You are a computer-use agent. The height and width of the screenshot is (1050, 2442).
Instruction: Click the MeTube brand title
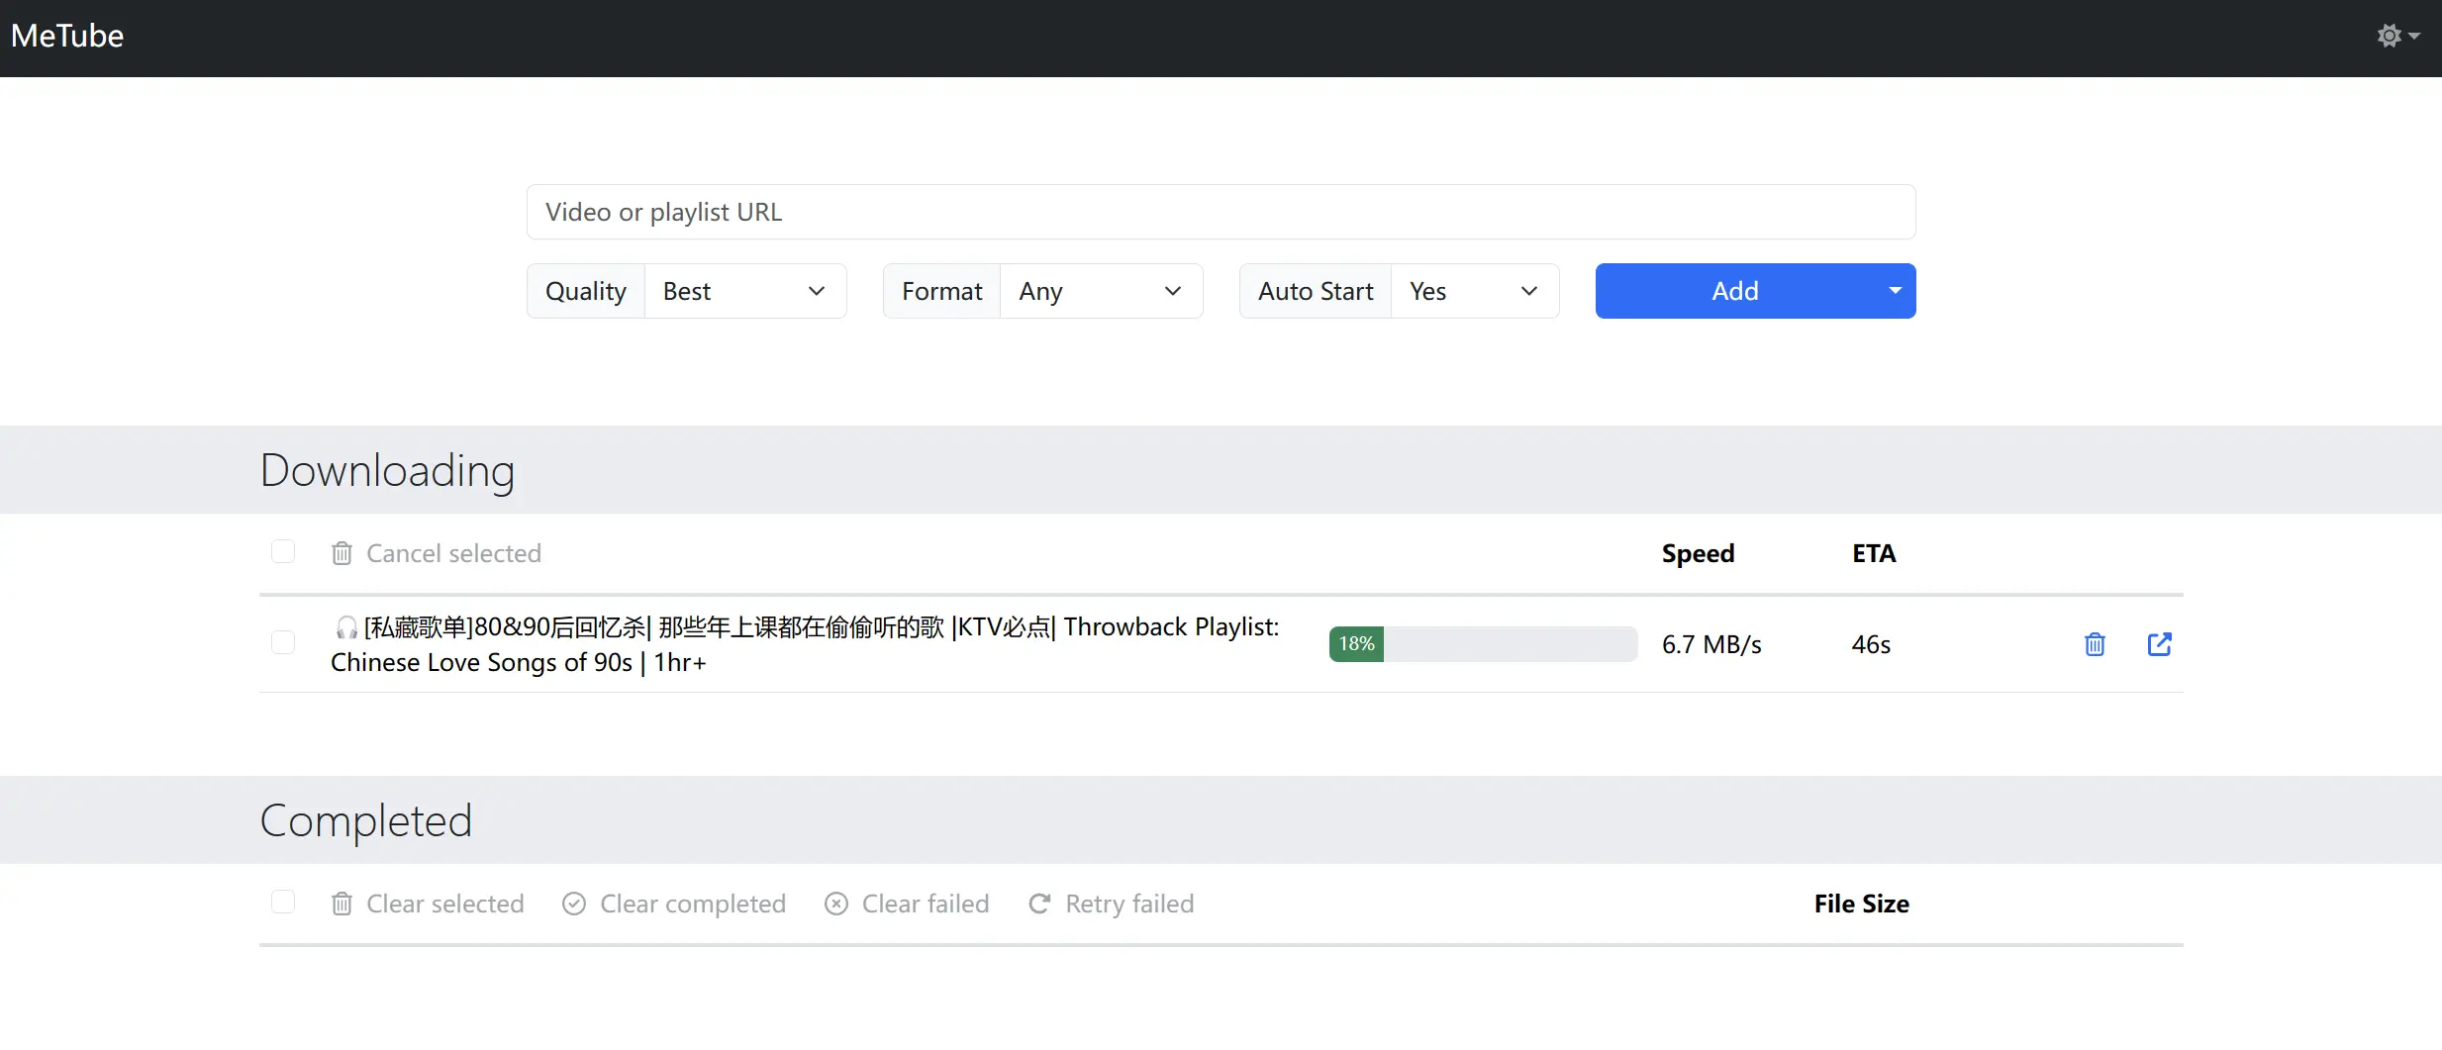pyautogui.click(x=67, y=37)
